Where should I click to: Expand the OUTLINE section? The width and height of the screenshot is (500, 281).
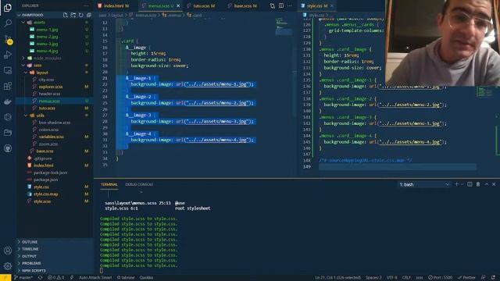30,242
